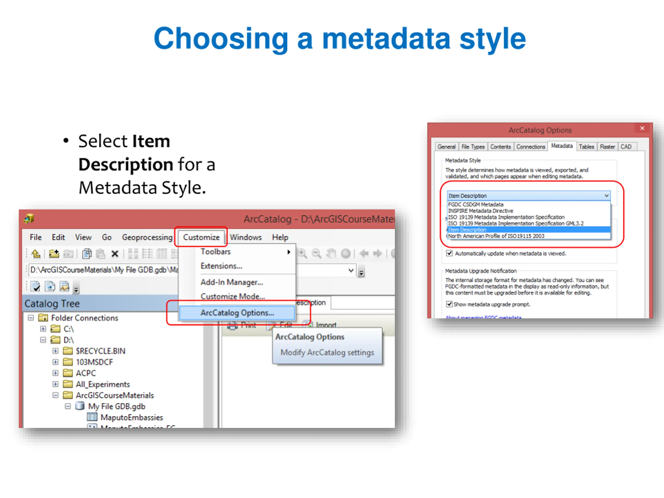Open the File menu
Screen dimensions: 664x498
point(36,237)
